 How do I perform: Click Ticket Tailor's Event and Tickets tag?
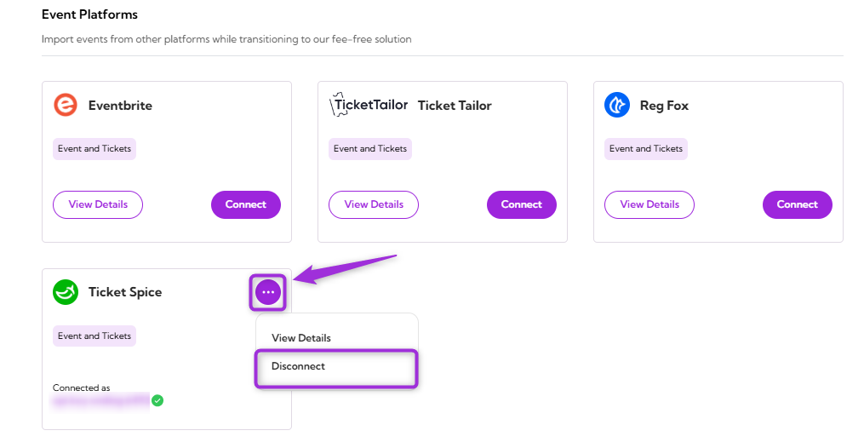(x=370, y=149)
